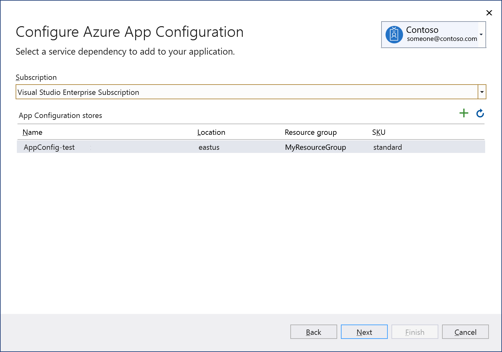Click the MyResourceGroup cell

(x=315, y=147)
